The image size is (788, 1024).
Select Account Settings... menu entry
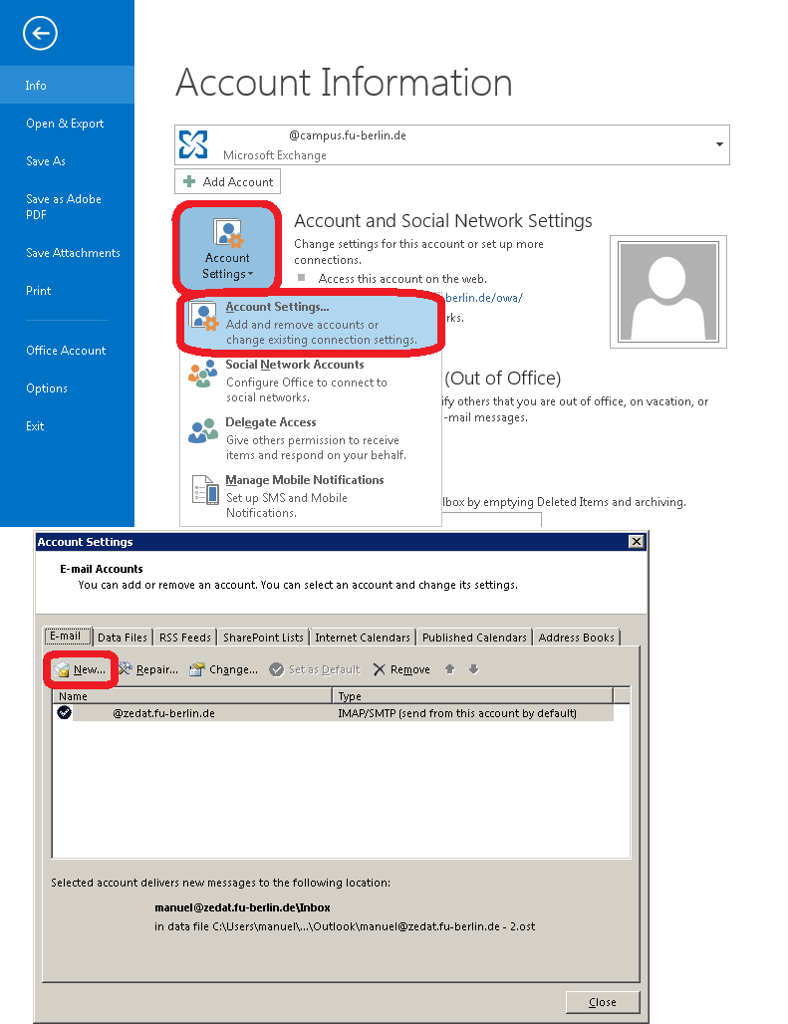pos(310,323)
